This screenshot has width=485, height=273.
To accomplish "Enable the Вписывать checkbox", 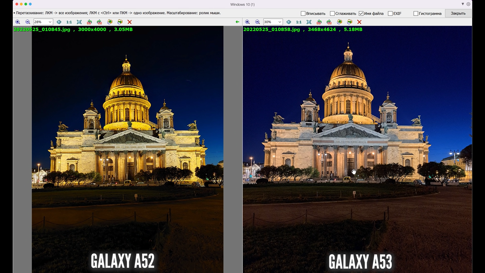I will click(303, 13).
